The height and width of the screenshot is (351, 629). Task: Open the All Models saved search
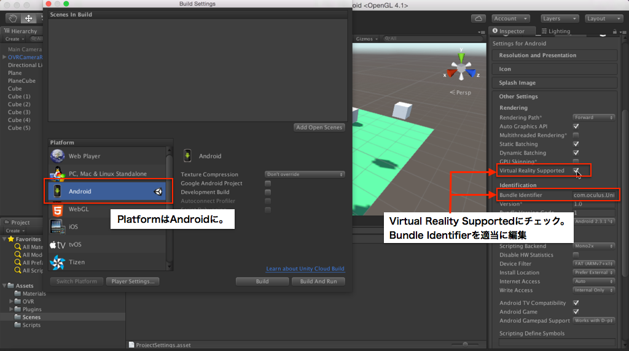(28, 255)
